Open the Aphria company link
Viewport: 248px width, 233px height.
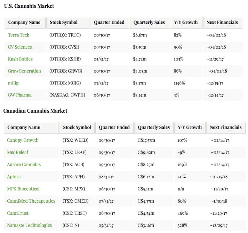14,177
